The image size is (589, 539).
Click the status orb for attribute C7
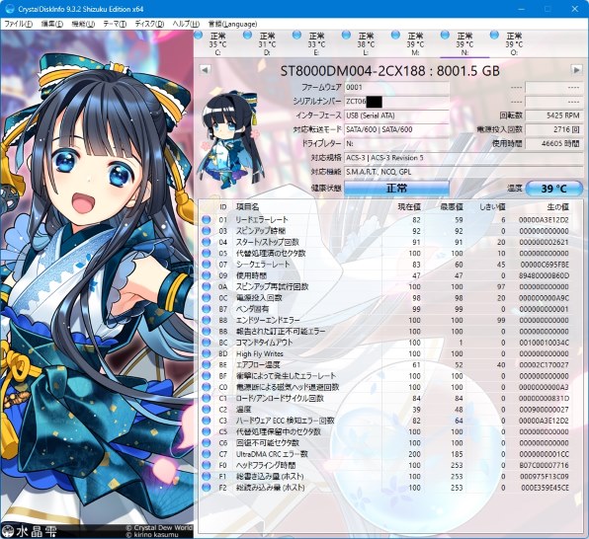point(207,454)
